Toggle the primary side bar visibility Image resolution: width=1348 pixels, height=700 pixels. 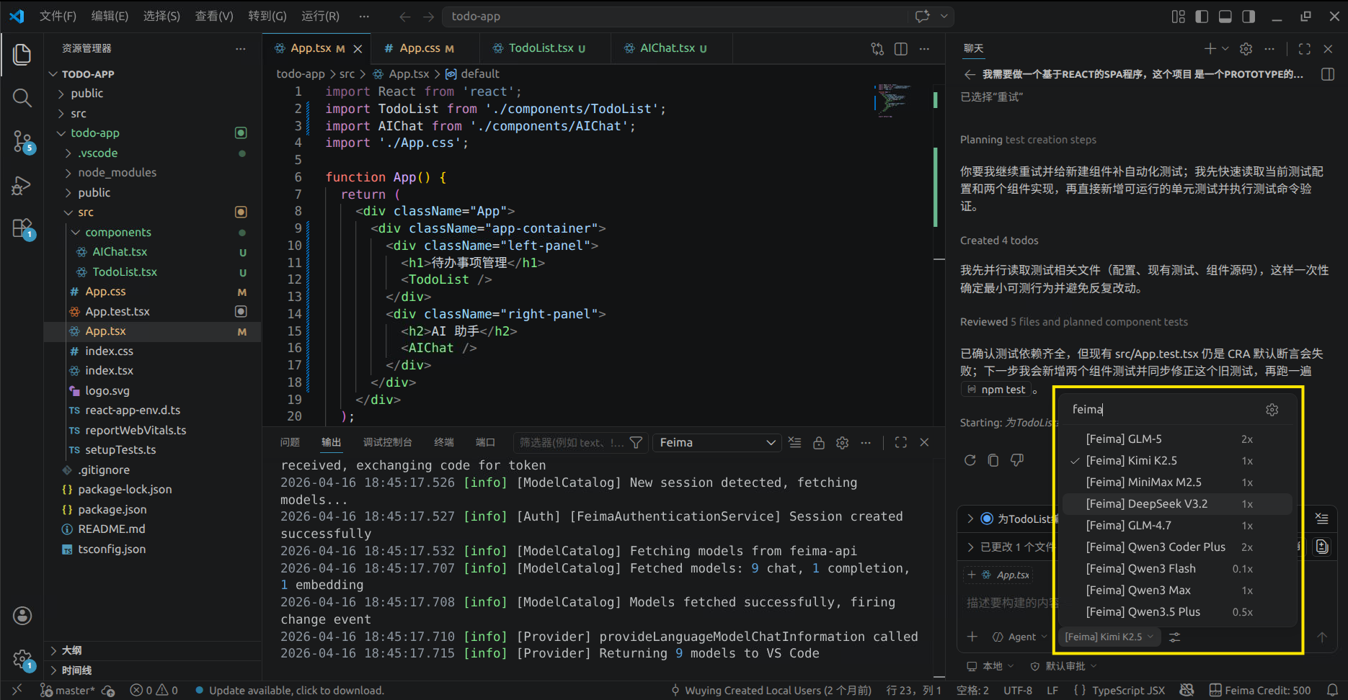(x=1202, y=17)
